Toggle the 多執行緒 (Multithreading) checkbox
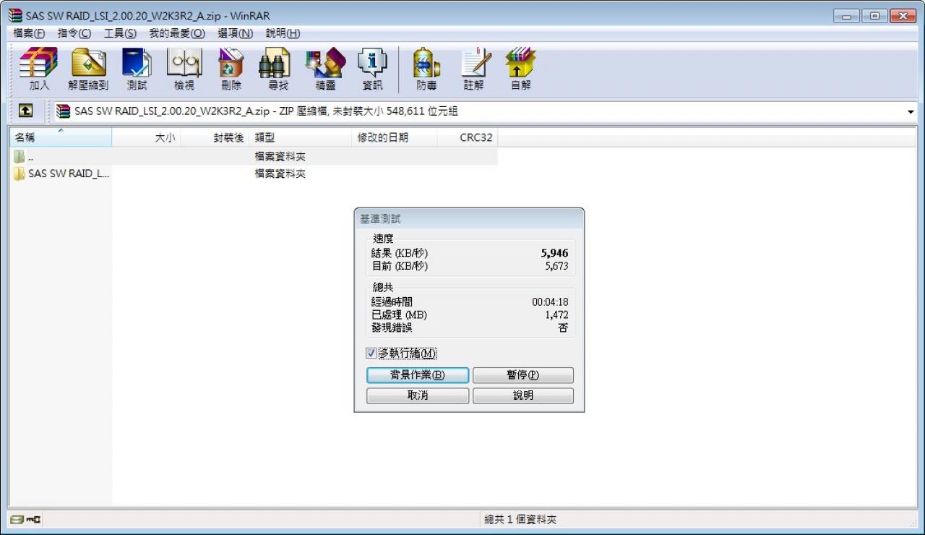925x535 pixels. 371,354
